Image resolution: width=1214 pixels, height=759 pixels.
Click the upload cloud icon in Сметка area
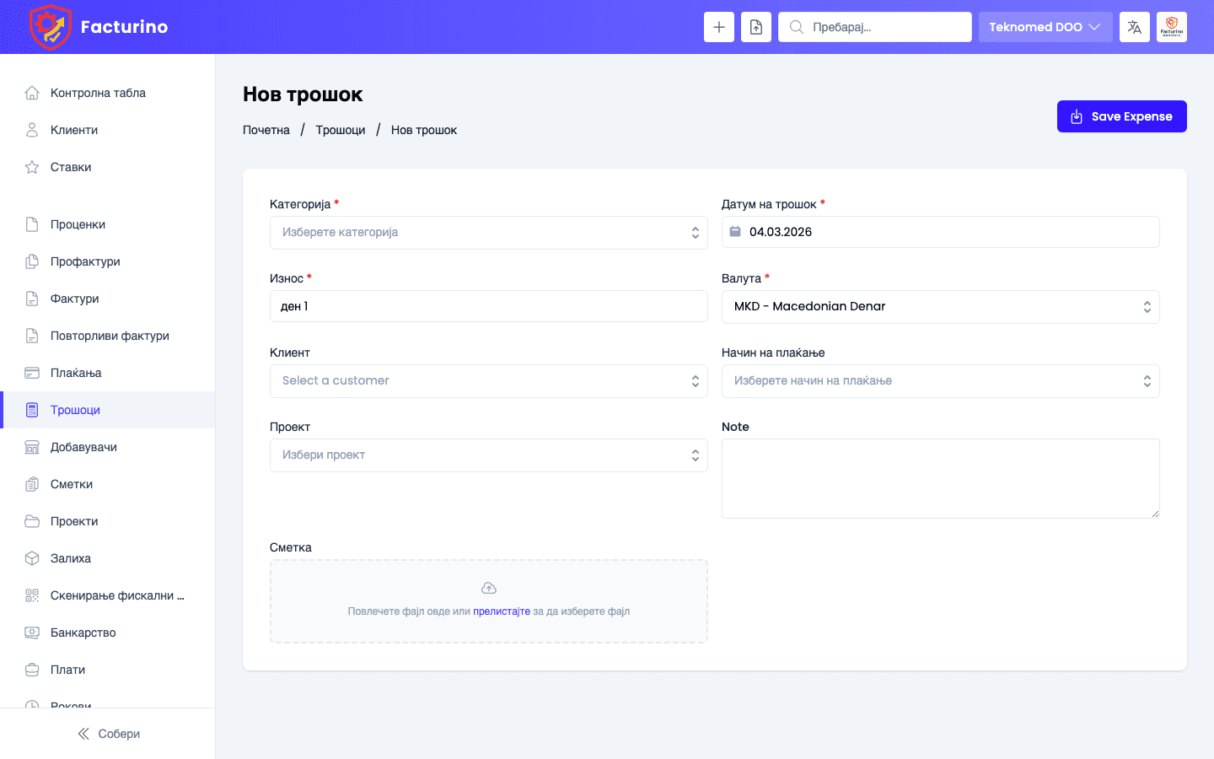point(489,587)
